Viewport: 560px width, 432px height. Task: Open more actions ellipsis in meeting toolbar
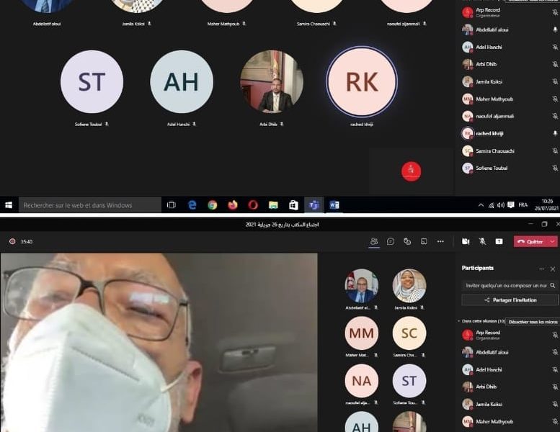440,241
